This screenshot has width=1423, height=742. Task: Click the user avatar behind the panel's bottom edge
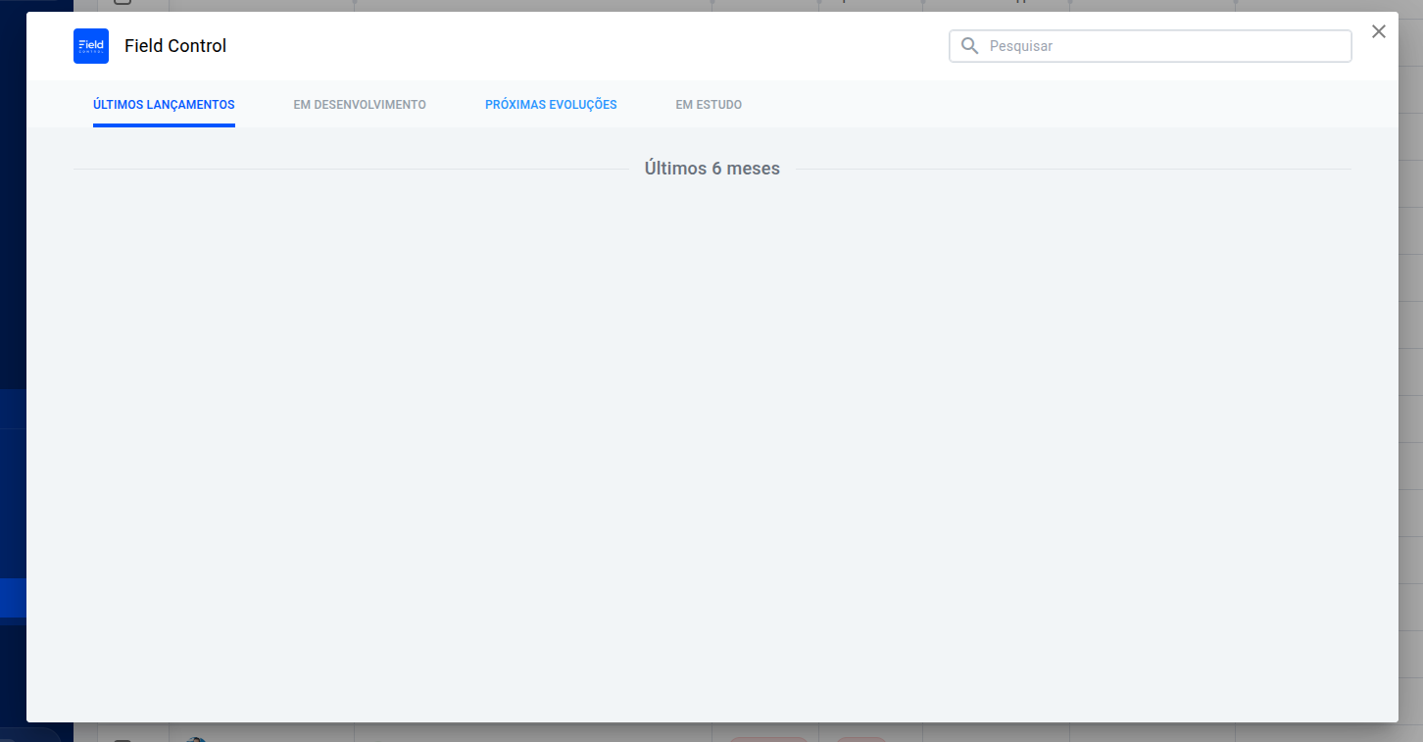196,738
